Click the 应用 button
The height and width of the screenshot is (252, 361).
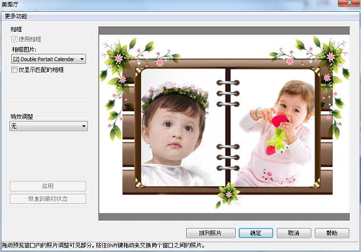click(x=48, y=186)
